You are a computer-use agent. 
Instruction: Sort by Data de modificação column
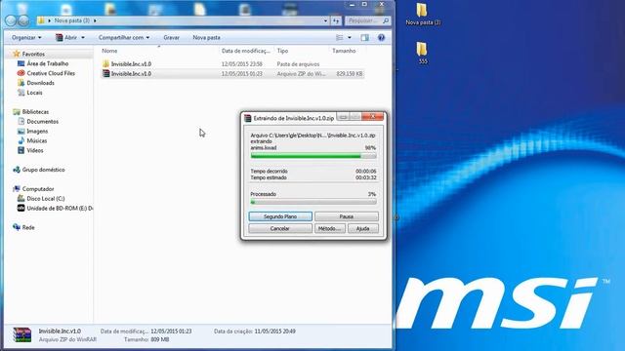point(246,51)
